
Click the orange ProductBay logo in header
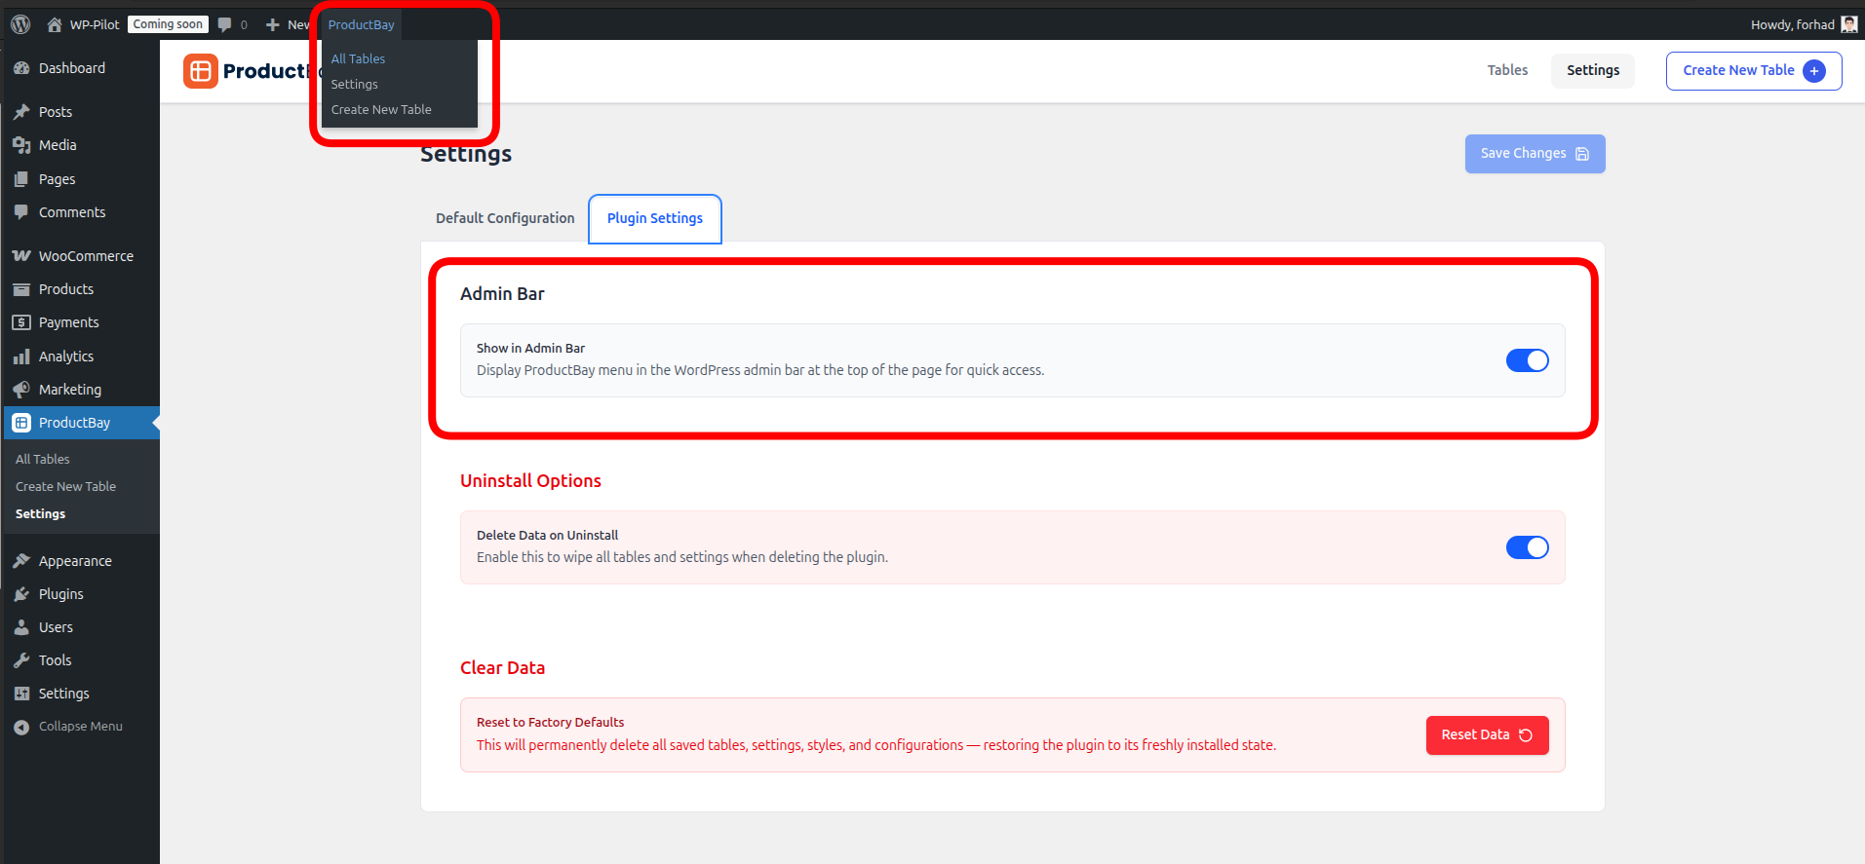(x=201, y=71)
